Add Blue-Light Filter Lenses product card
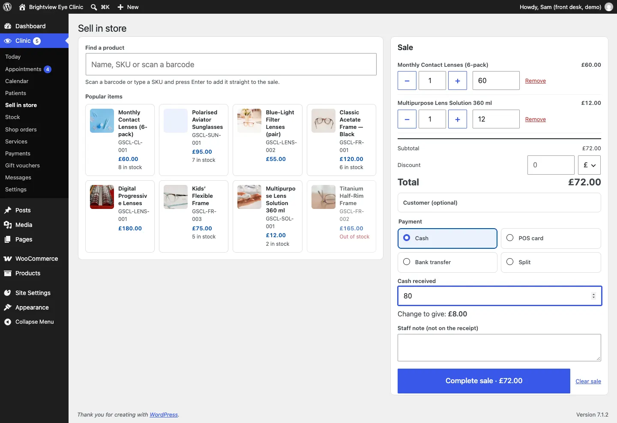The image size is (617, 423). (x=267, y=140)
